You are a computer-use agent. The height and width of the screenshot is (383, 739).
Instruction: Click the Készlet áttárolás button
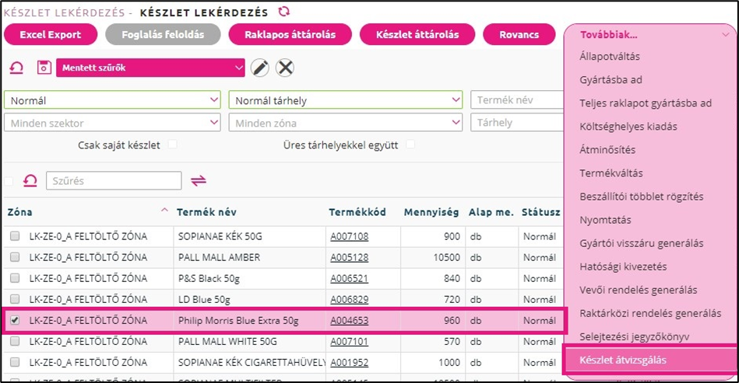click(417, 34)
